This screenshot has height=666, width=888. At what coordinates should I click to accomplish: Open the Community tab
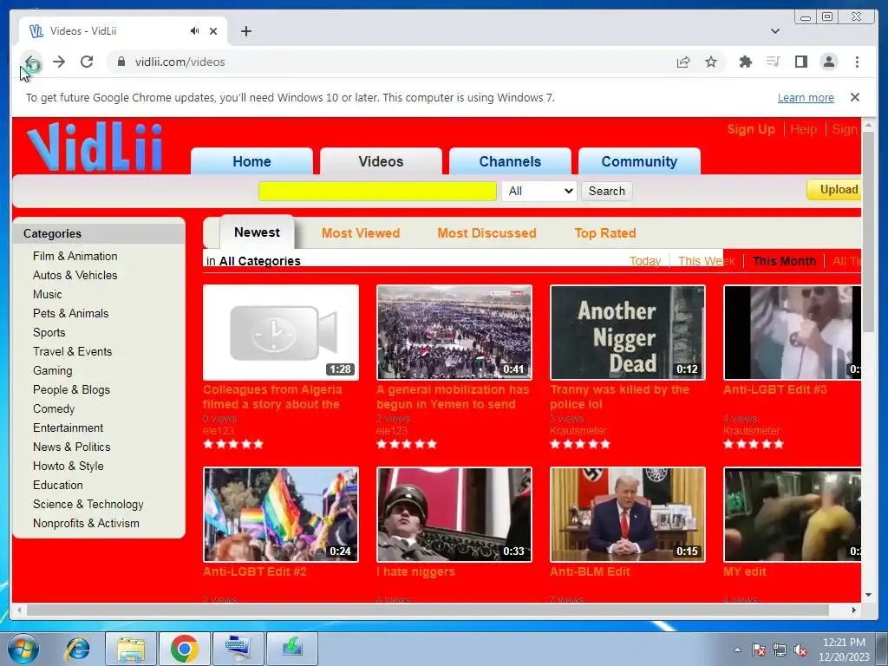(x=639, y=161)
